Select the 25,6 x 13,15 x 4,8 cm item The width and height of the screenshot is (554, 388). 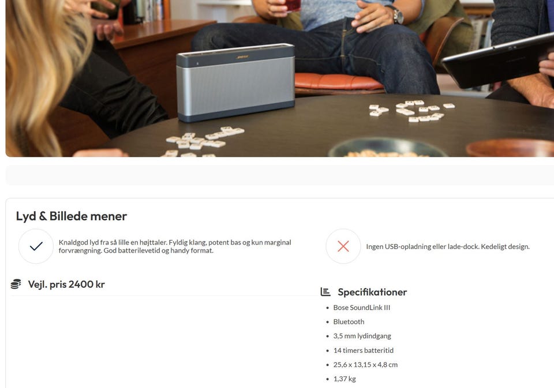[365, 365]
